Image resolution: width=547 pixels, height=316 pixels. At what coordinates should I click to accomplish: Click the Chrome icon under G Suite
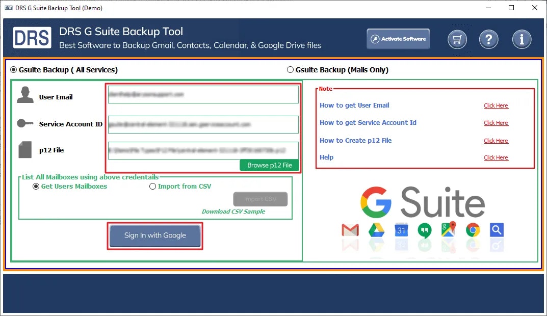pyautogui.click(x=473, y=230)
